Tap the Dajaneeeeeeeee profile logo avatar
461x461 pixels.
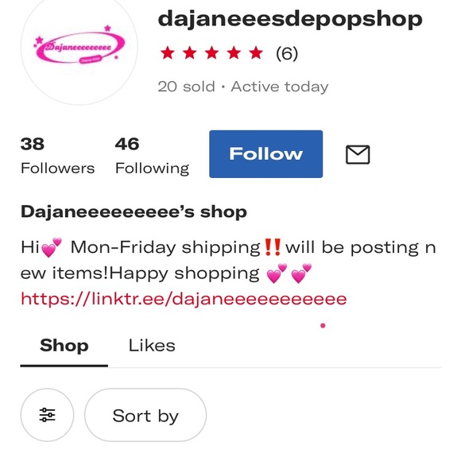(x=79, y=48)
